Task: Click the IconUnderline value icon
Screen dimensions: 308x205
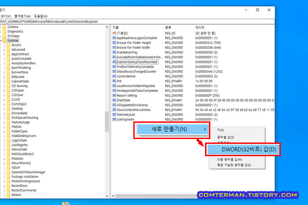Action: (114, 76)
